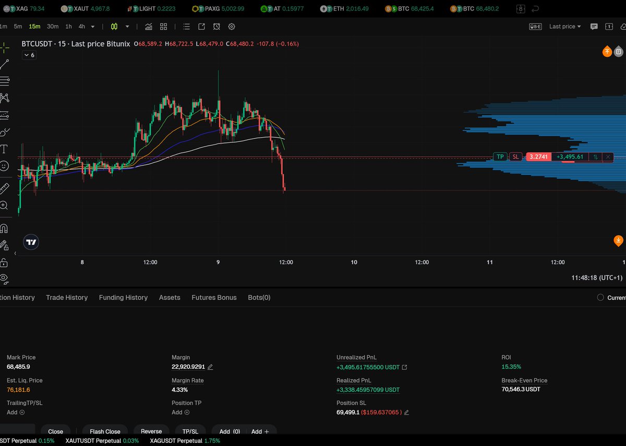
Task: Open the indicators panel from the top toolbar
Action: click(149, 27)
